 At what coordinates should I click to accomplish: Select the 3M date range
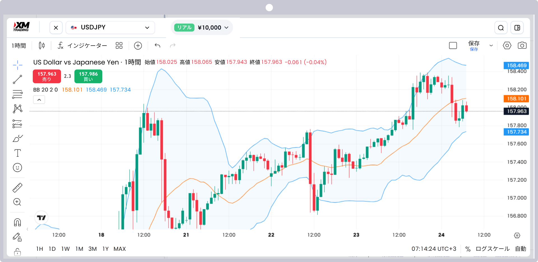pos(92,249)
